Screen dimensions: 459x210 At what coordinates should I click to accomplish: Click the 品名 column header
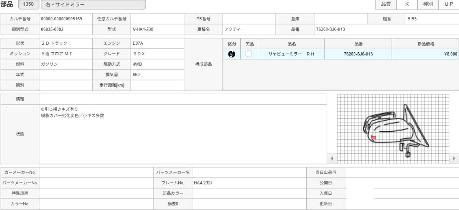291,44
